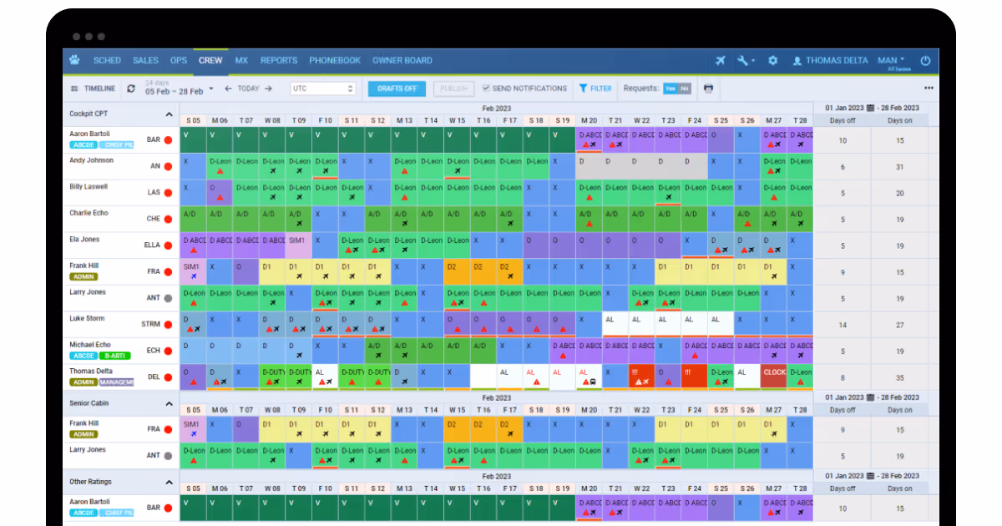Open the settings gear icon

point(772,60)
